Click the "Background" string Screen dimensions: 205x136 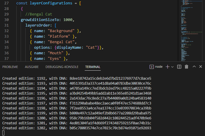click(x=61, y=31)
